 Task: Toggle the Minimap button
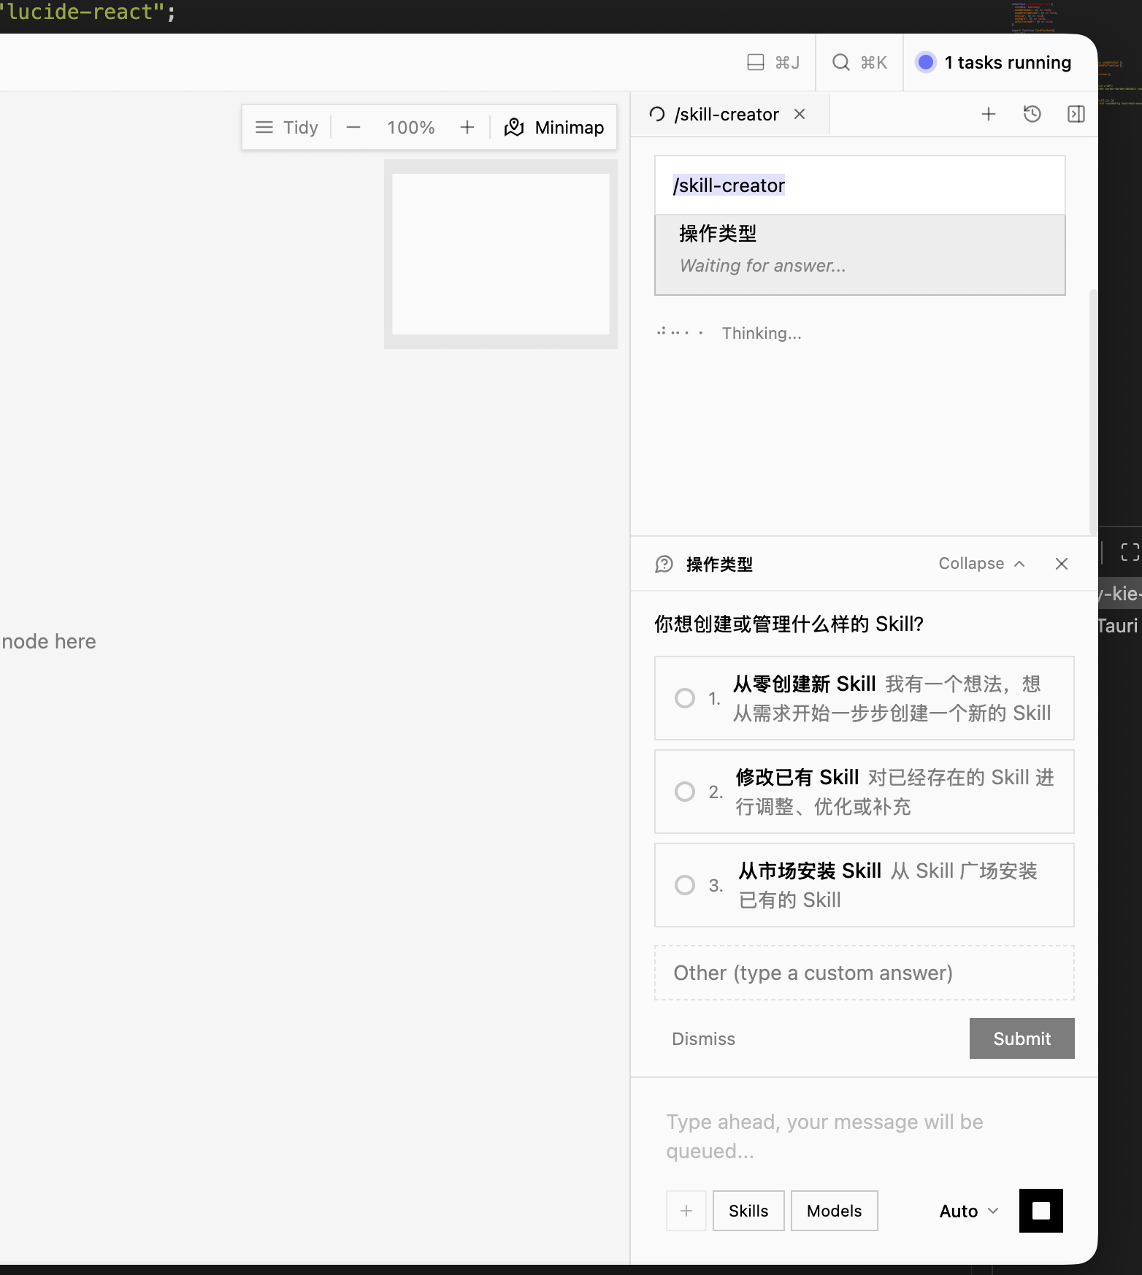[554, 127]
